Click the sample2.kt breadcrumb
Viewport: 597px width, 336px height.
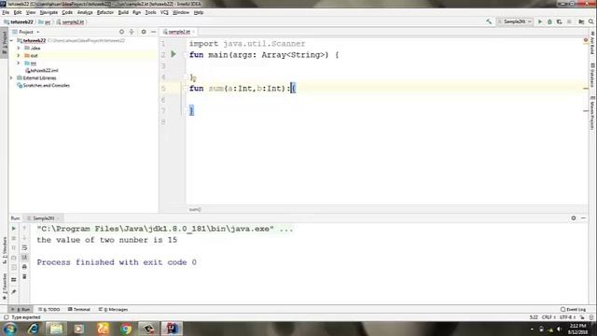pyautogui.click(x=71, y=22)
